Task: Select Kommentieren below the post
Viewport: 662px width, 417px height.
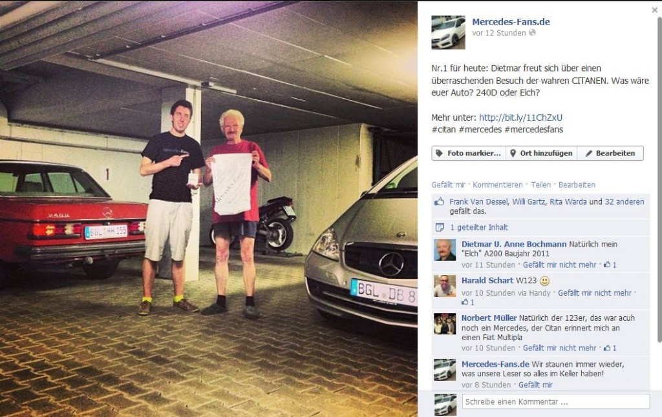Action: point(497,185)
